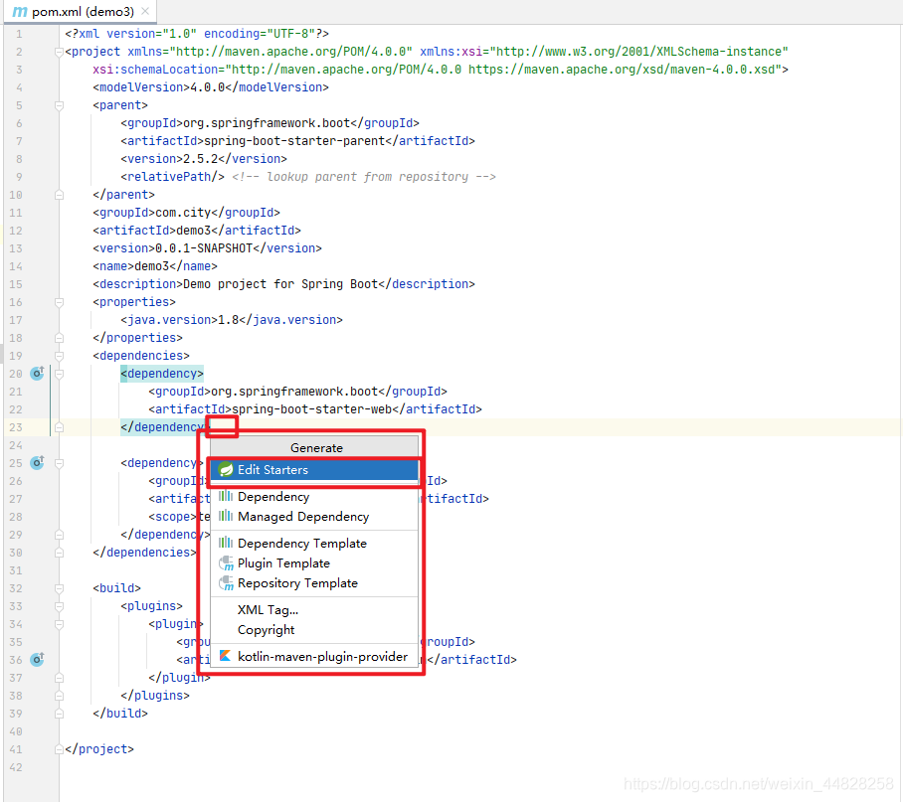Click spring-boot-starter-web artifactId text

pyautogui.click(x=311, y=409)
